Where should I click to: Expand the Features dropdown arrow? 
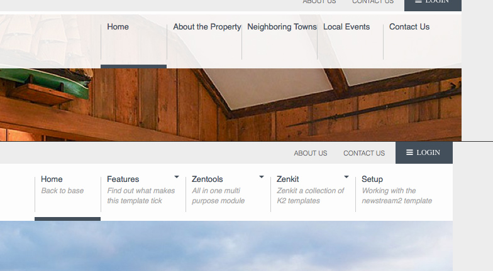tap(177, 177)
